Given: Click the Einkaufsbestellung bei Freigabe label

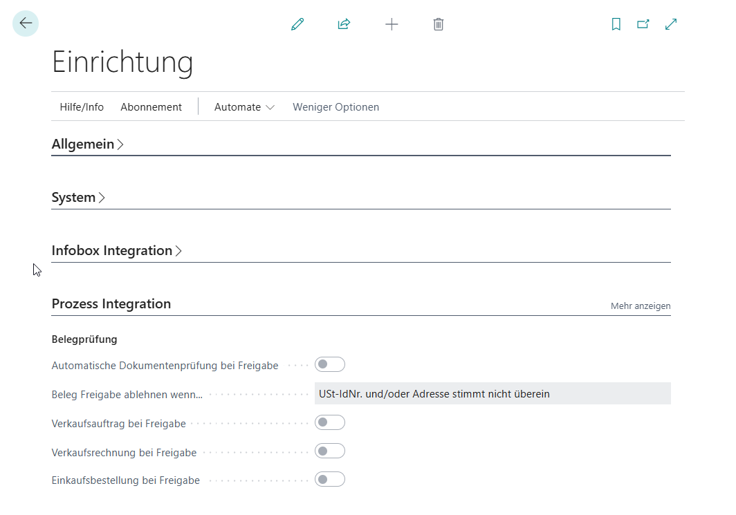Looking at the screenshot, I should point(126,480).
